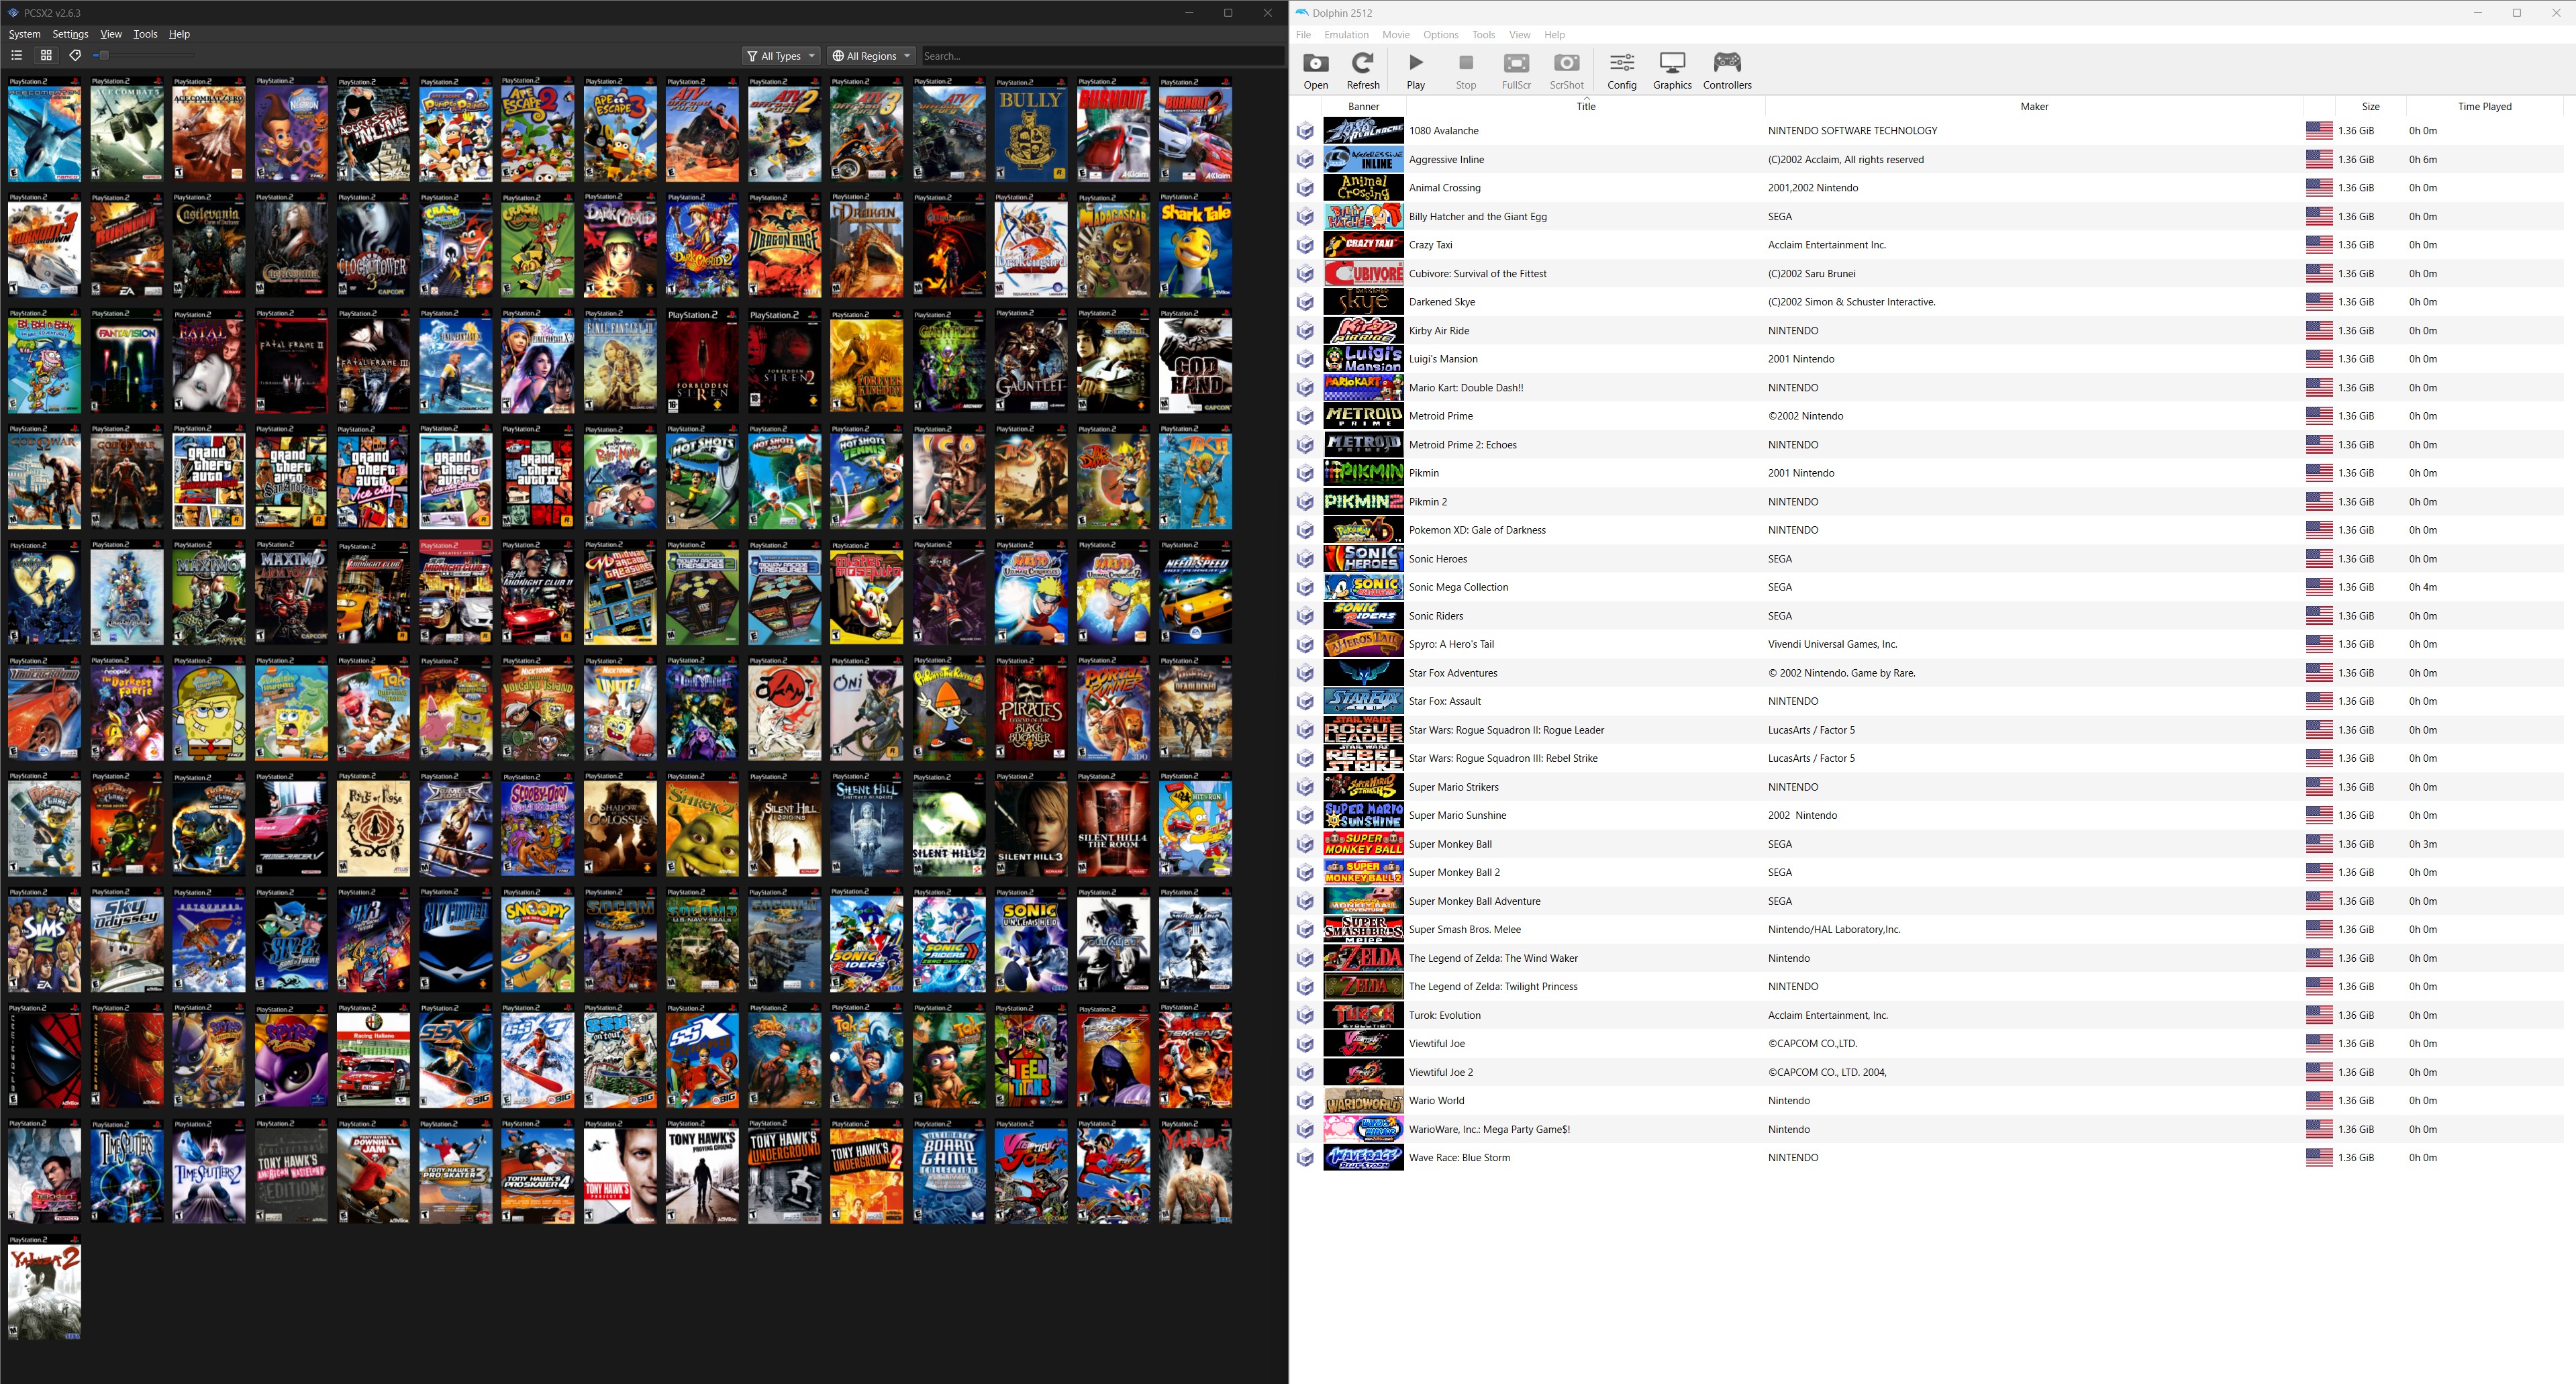Screen dimensions: 2576x1384
Task: Click the PCSX2 game search field
Action: (1100, 56)
